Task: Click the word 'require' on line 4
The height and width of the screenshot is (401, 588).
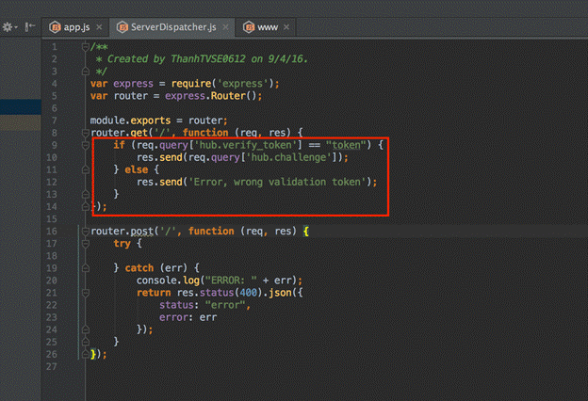Action: [191, 84]
